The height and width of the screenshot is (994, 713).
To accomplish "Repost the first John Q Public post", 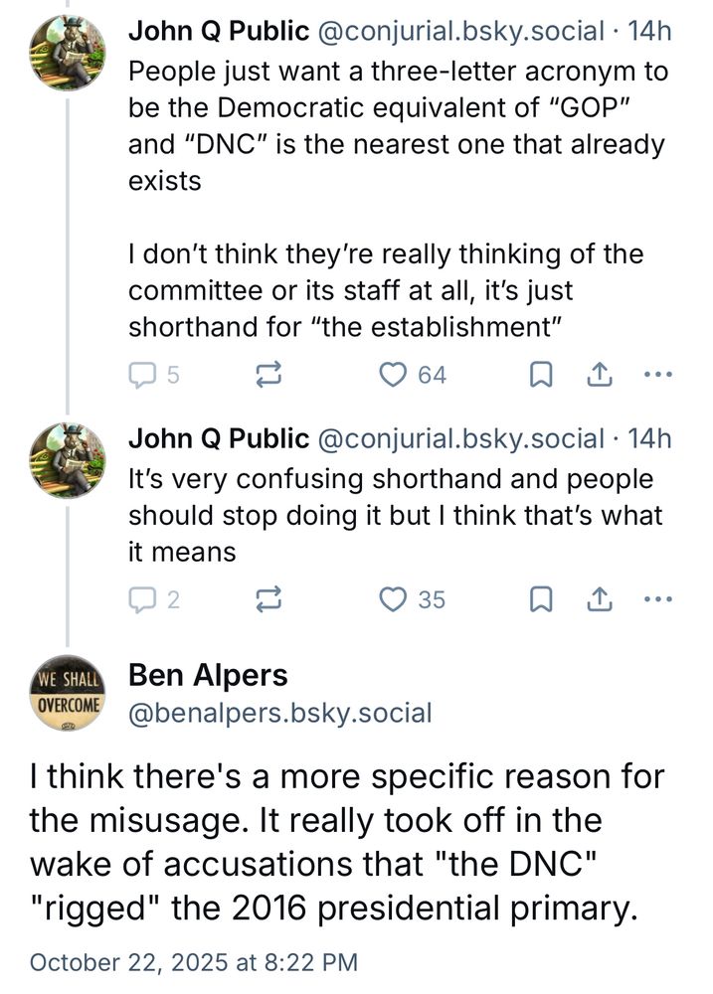I will (268, 375).
